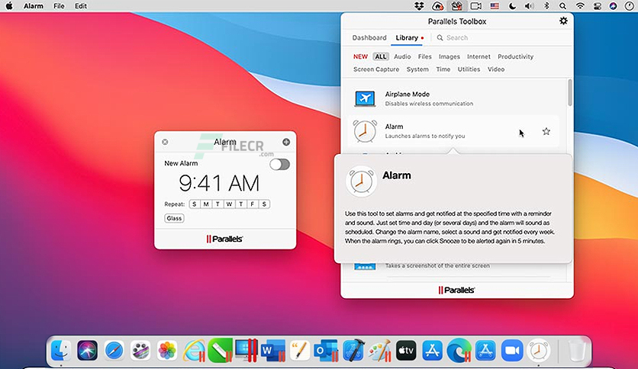Toggle Friday repeat day button
This screenshot has height=369, width=638.
coord(253,204)
